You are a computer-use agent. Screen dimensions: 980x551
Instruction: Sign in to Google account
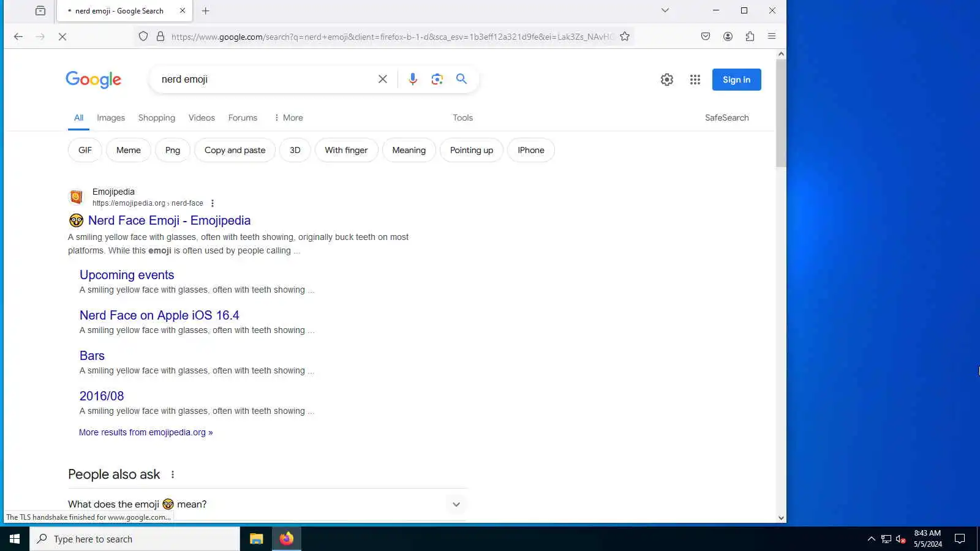[736, 80]
